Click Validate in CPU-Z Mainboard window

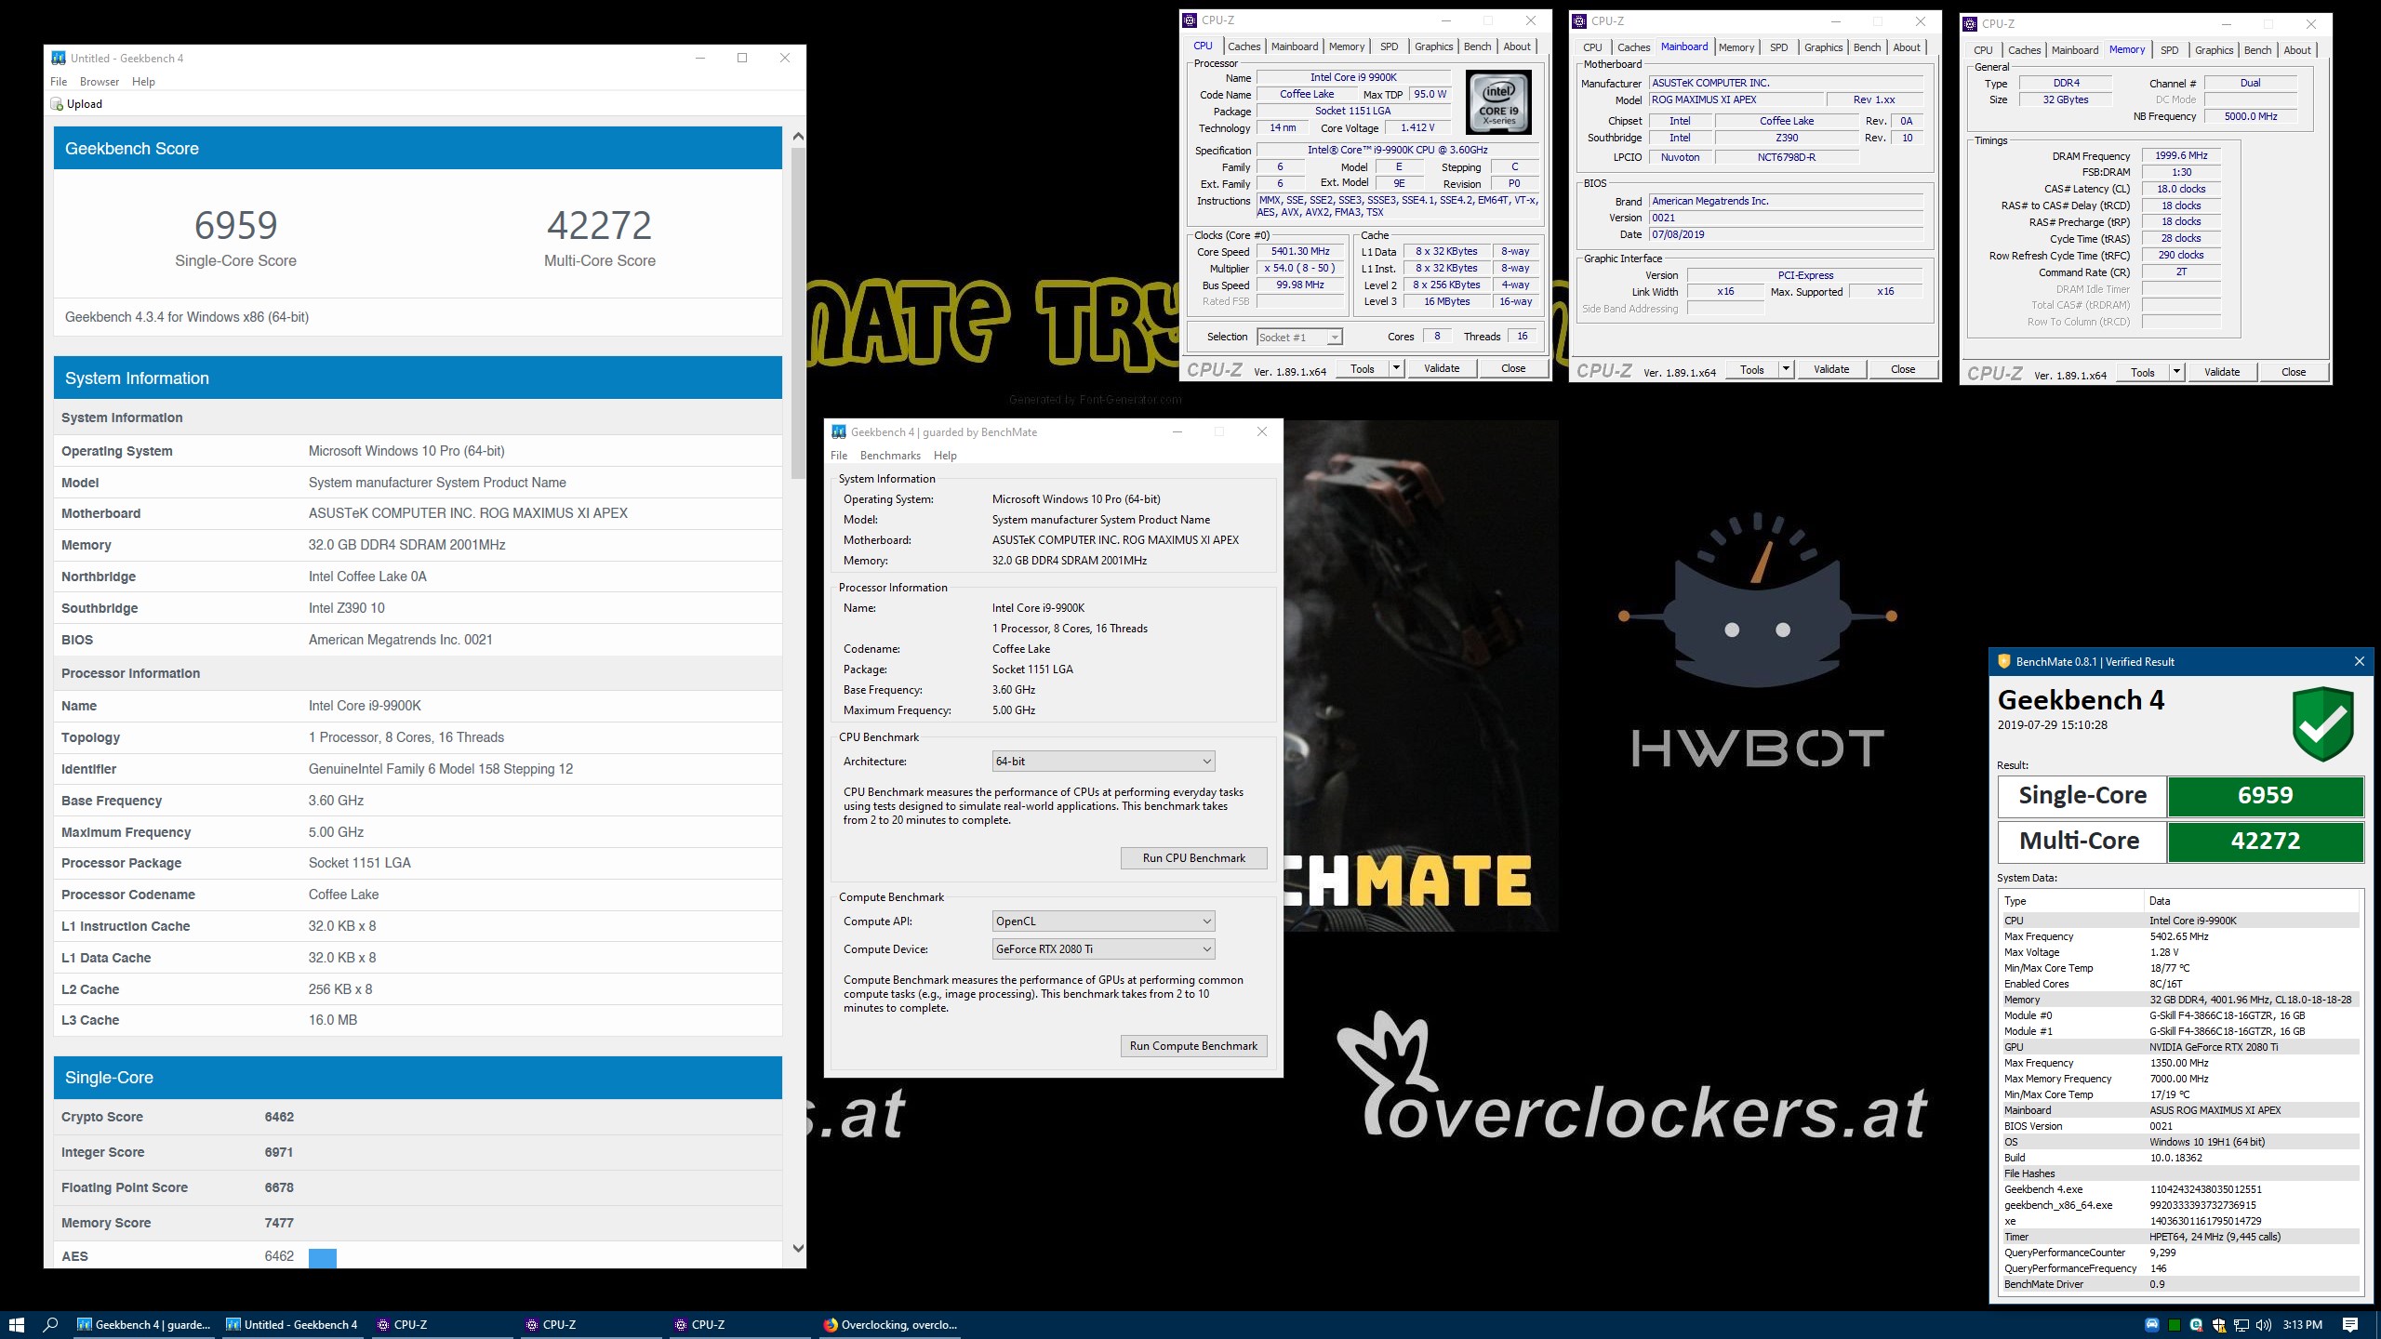pos(1830,370)
